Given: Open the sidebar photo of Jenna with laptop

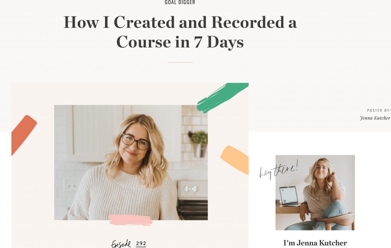Looking at the screenshot, I should (315, 192).
